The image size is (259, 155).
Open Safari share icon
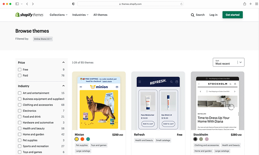pos(244,4)
